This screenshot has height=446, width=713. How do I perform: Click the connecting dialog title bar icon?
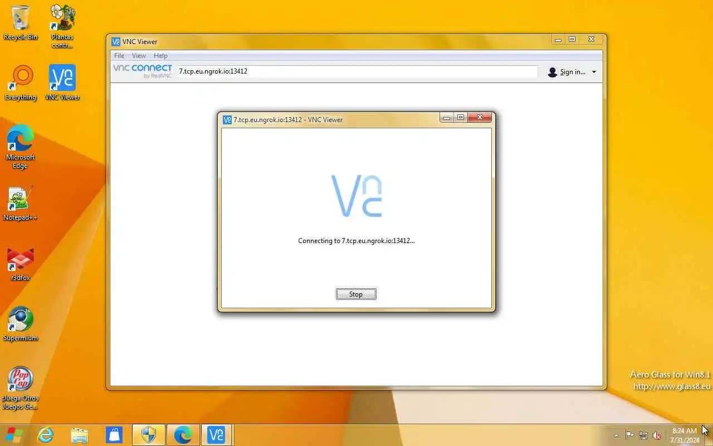(x=227, y=120)
